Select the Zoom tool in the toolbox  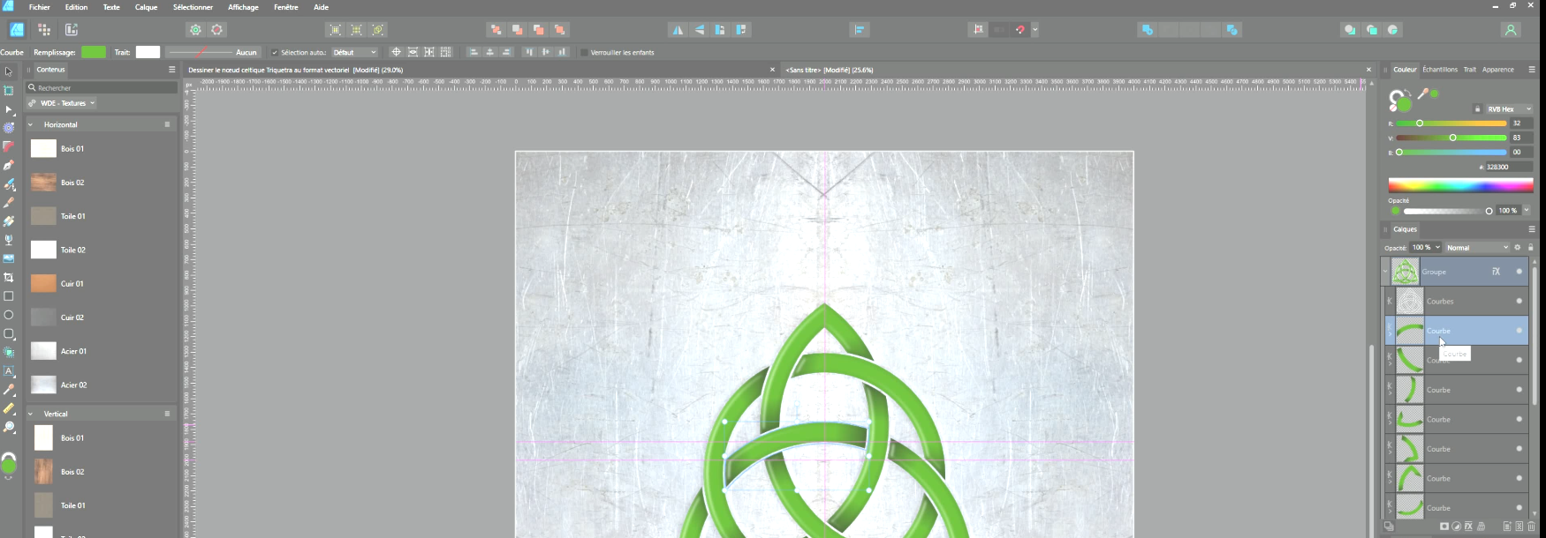click(x=9, y=428)
